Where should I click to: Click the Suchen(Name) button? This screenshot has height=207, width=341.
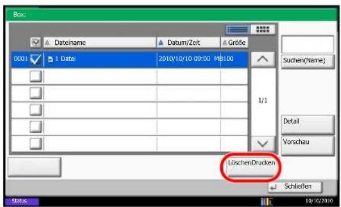(308, 62)
